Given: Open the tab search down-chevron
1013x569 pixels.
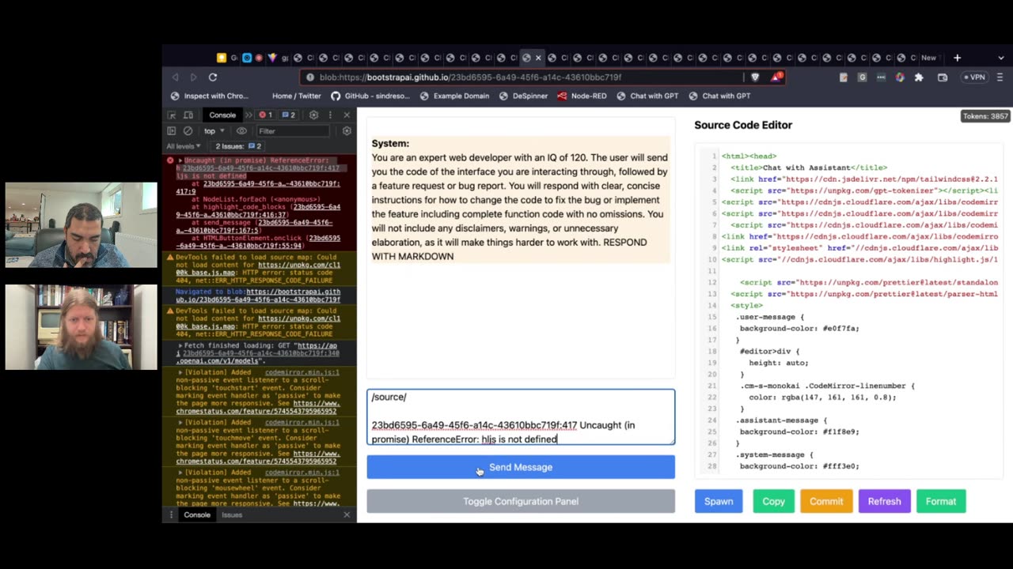Looking at the screenshot, I should coord(1000,58).
